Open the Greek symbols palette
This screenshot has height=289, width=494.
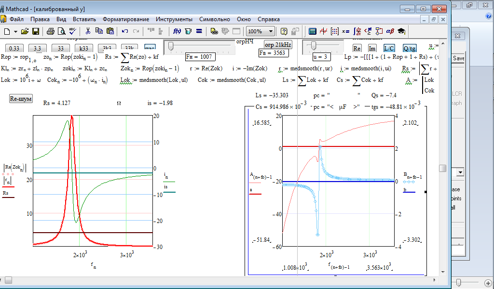390,31
